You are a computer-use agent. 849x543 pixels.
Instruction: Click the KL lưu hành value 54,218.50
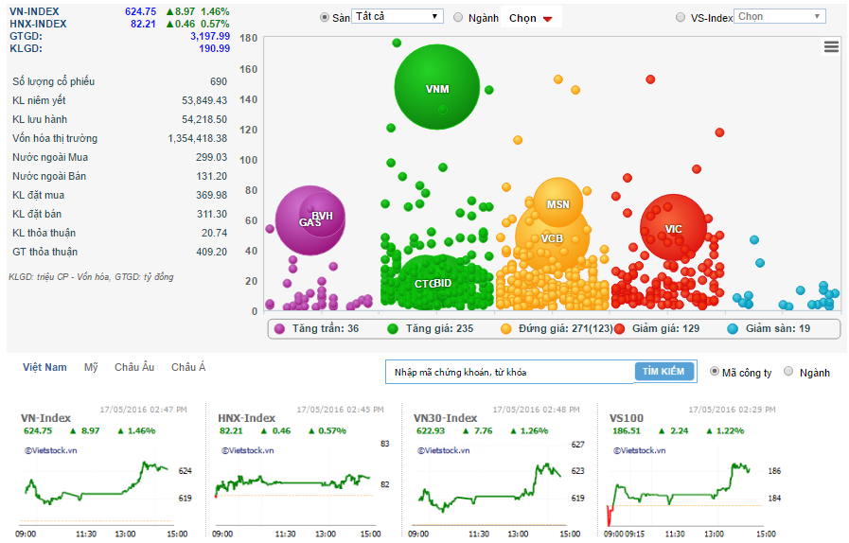[204, 119]
